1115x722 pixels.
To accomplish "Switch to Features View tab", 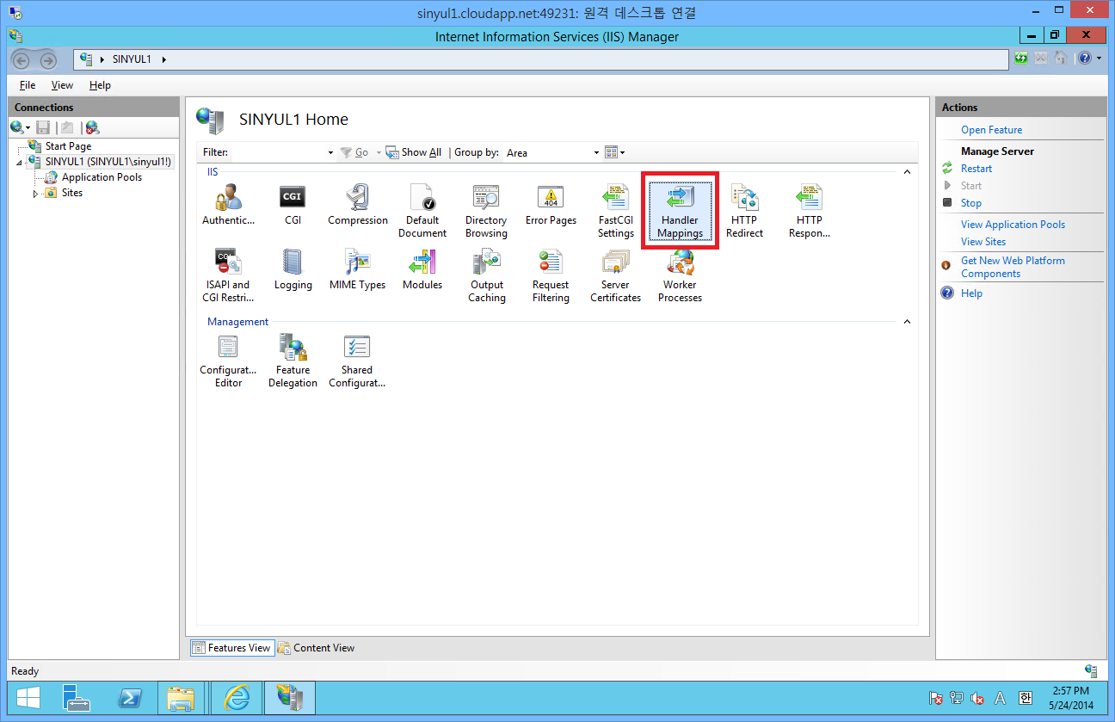I will tap(231, 648).
